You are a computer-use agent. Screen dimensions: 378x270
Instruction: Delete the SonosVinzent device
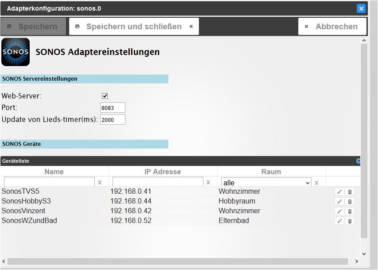click(350, 211)
